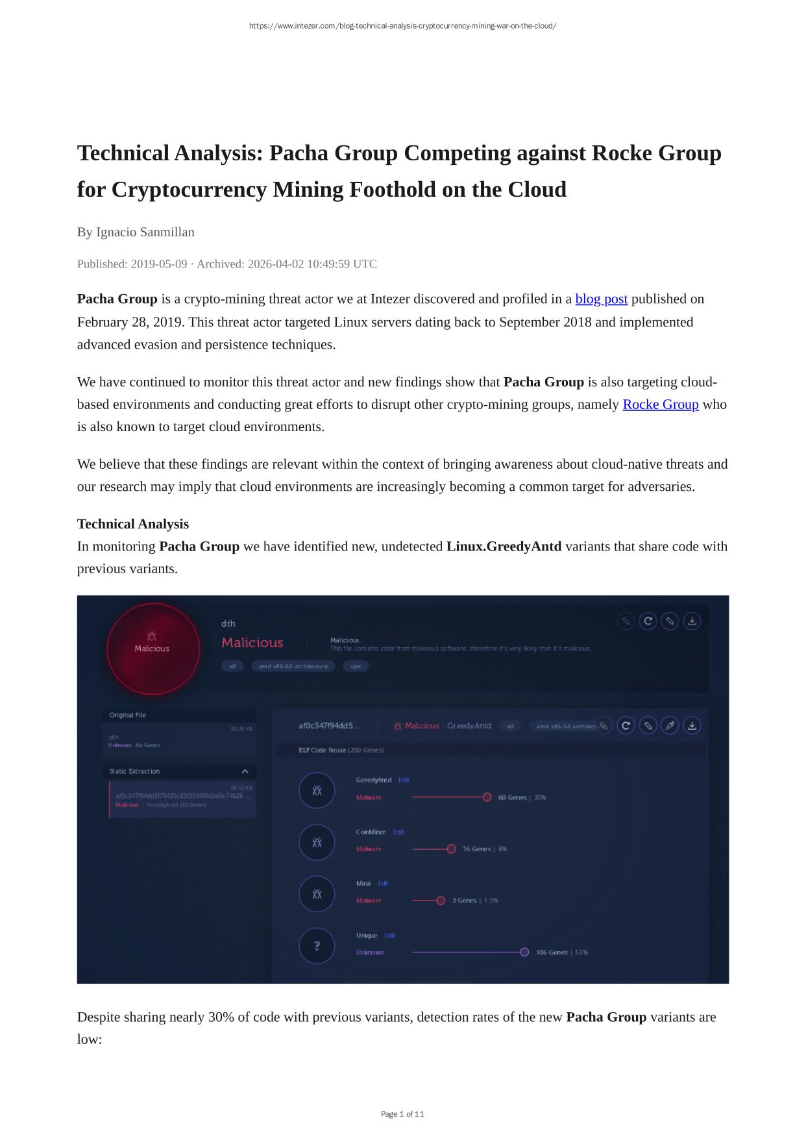Collapse the Static Extraction section

click(245, 771)
